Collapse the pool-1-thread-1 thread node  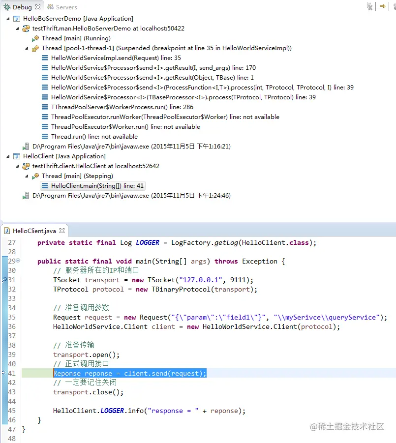pos(27,48)
